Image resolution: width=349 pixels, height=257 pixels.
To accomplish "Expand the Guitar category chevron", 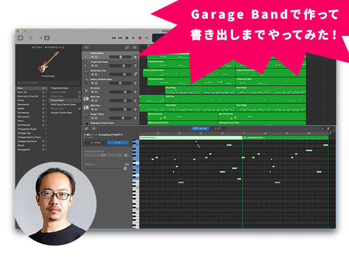I will pos(46,100).
